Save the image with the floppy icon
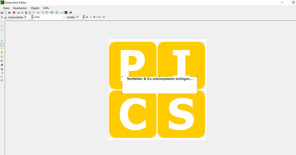Image resolution: width=296 pixels, height=155 pixels. point(2,13)
